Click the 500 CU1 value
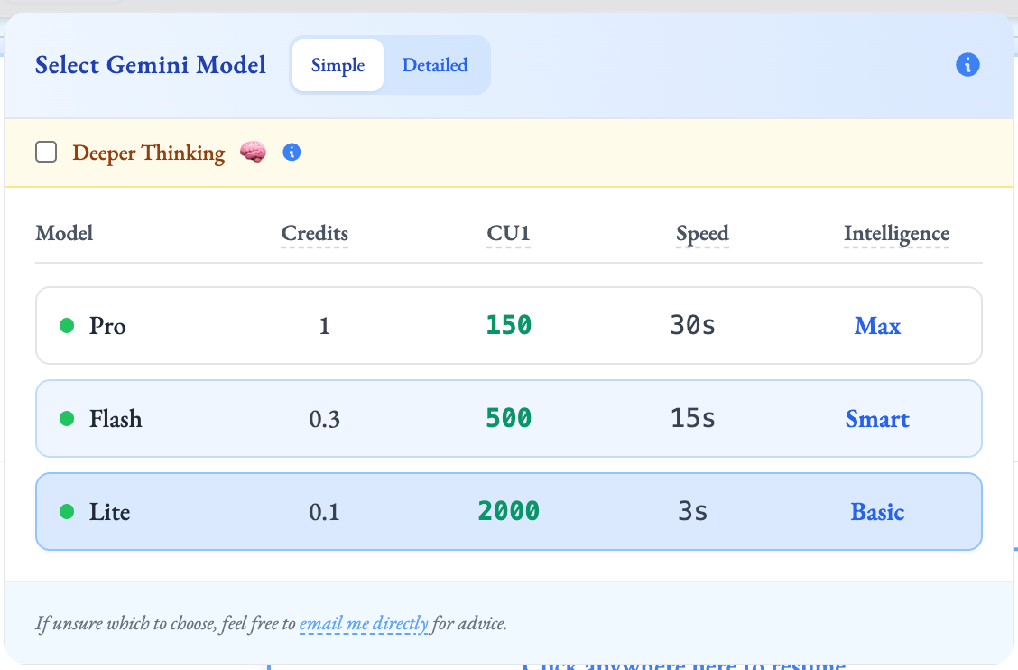 [x=509, y=418]
